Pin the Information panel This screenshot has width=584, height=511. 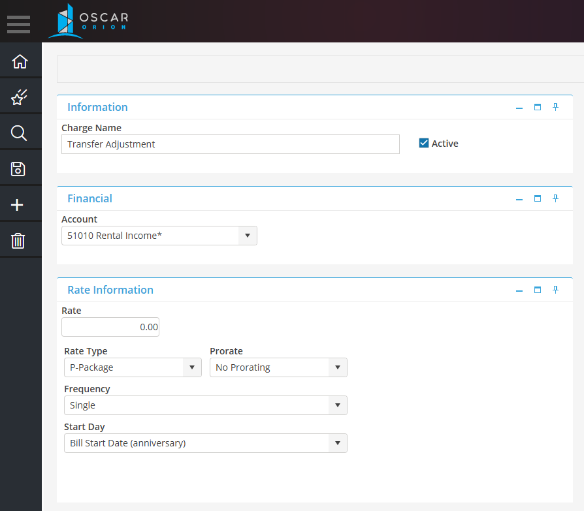[x=556, y=107]
